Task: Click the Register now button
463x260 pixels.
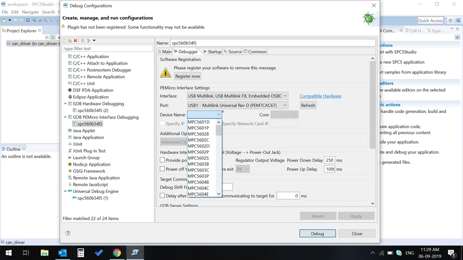Action: 188,76
